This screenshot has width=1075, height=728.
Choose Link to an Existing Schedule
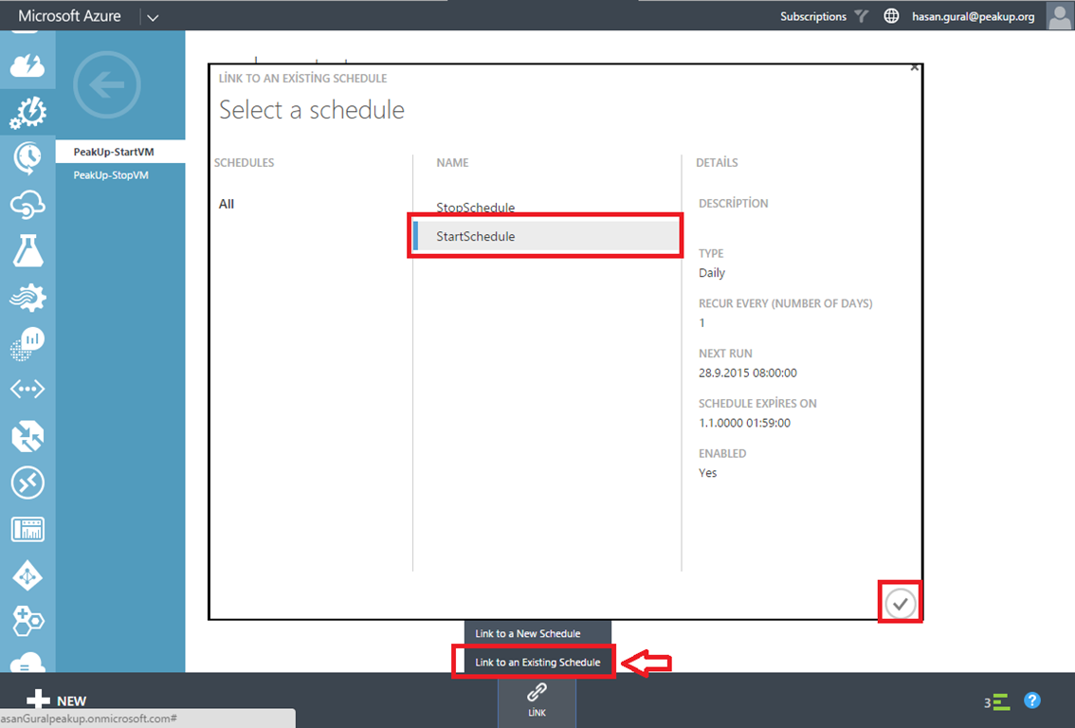[537, 662]
